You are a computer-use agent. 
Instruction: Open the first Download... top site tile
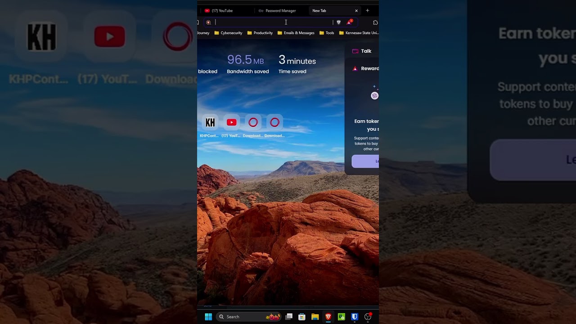(253, 126)
